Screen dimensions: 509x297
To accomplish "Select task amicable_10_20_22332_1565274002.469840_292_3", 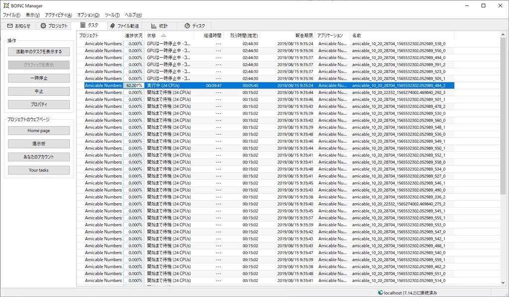I will pyautogui.click(x=265, y=92).
